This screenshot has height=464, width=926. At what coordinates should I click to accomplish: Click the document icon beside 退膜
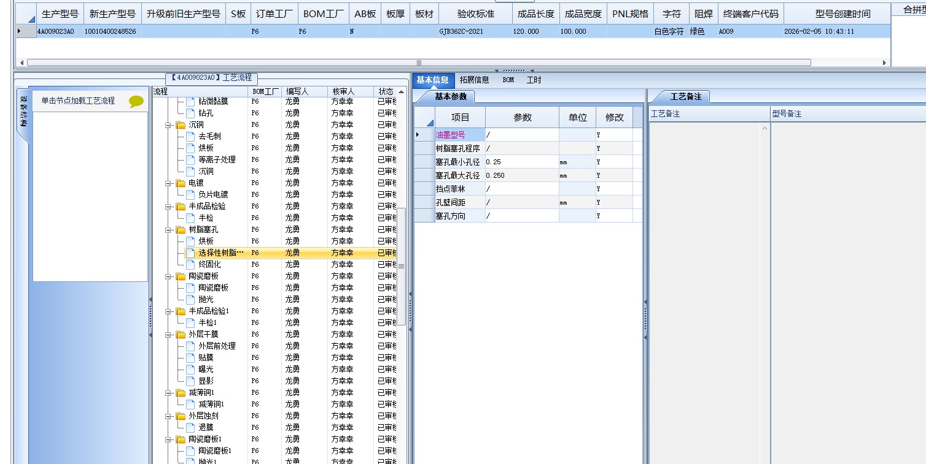pos(190,428)
